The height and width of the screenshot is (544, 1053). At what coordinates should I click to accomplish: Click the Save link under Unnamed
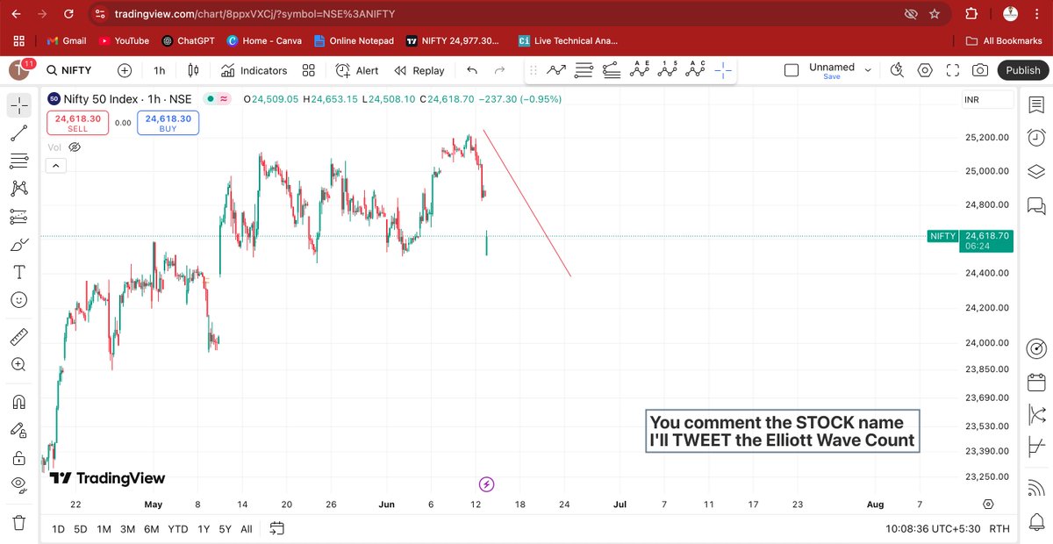pyautogui.click(x=830, y=77)
